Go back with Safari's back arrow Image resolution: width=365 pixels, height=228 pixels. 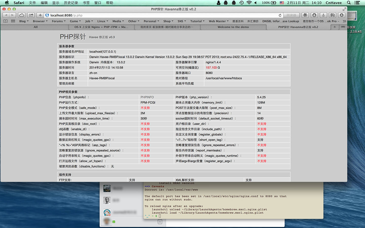pyautogui.click(x=6, y=15)
